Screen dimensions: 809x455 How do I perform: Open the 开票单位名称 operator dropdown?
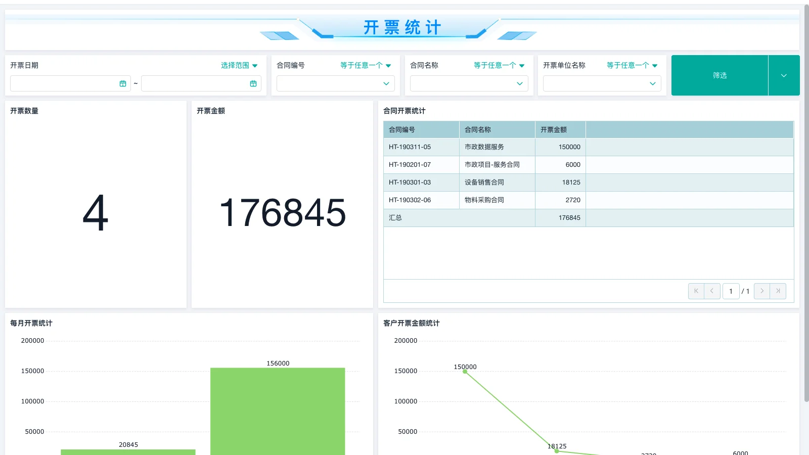pyautogui.click(x=632, y=65)
